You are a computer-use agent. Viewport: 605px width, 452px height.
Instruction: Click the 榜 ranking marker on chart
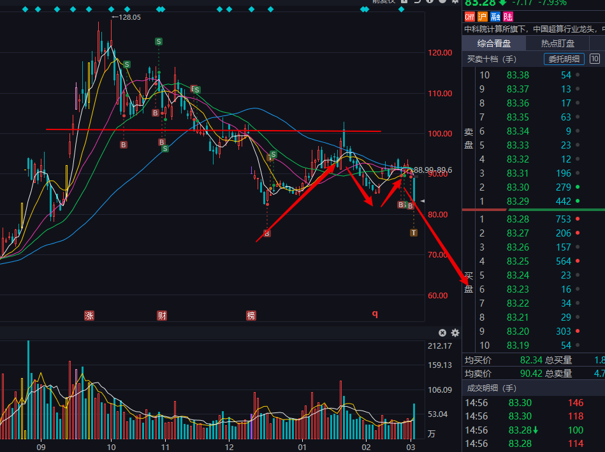coord(251,315)
